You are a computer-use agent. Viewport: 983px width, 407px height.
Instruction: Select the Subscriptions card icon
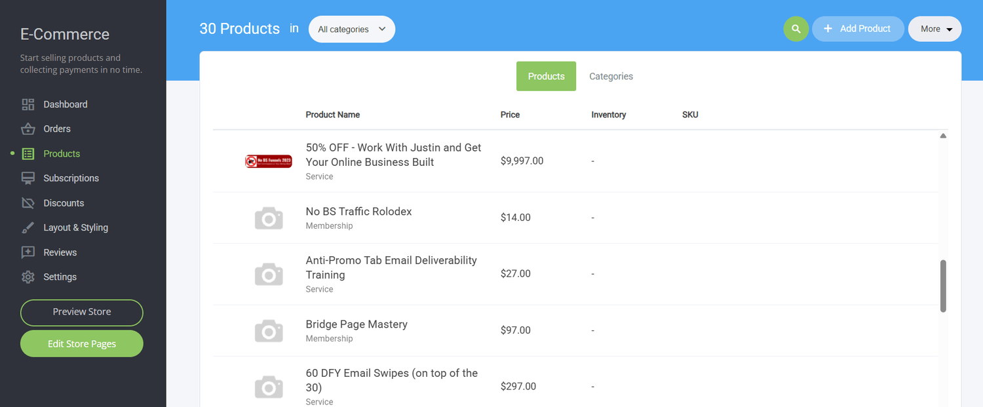[x=28, y=178]
